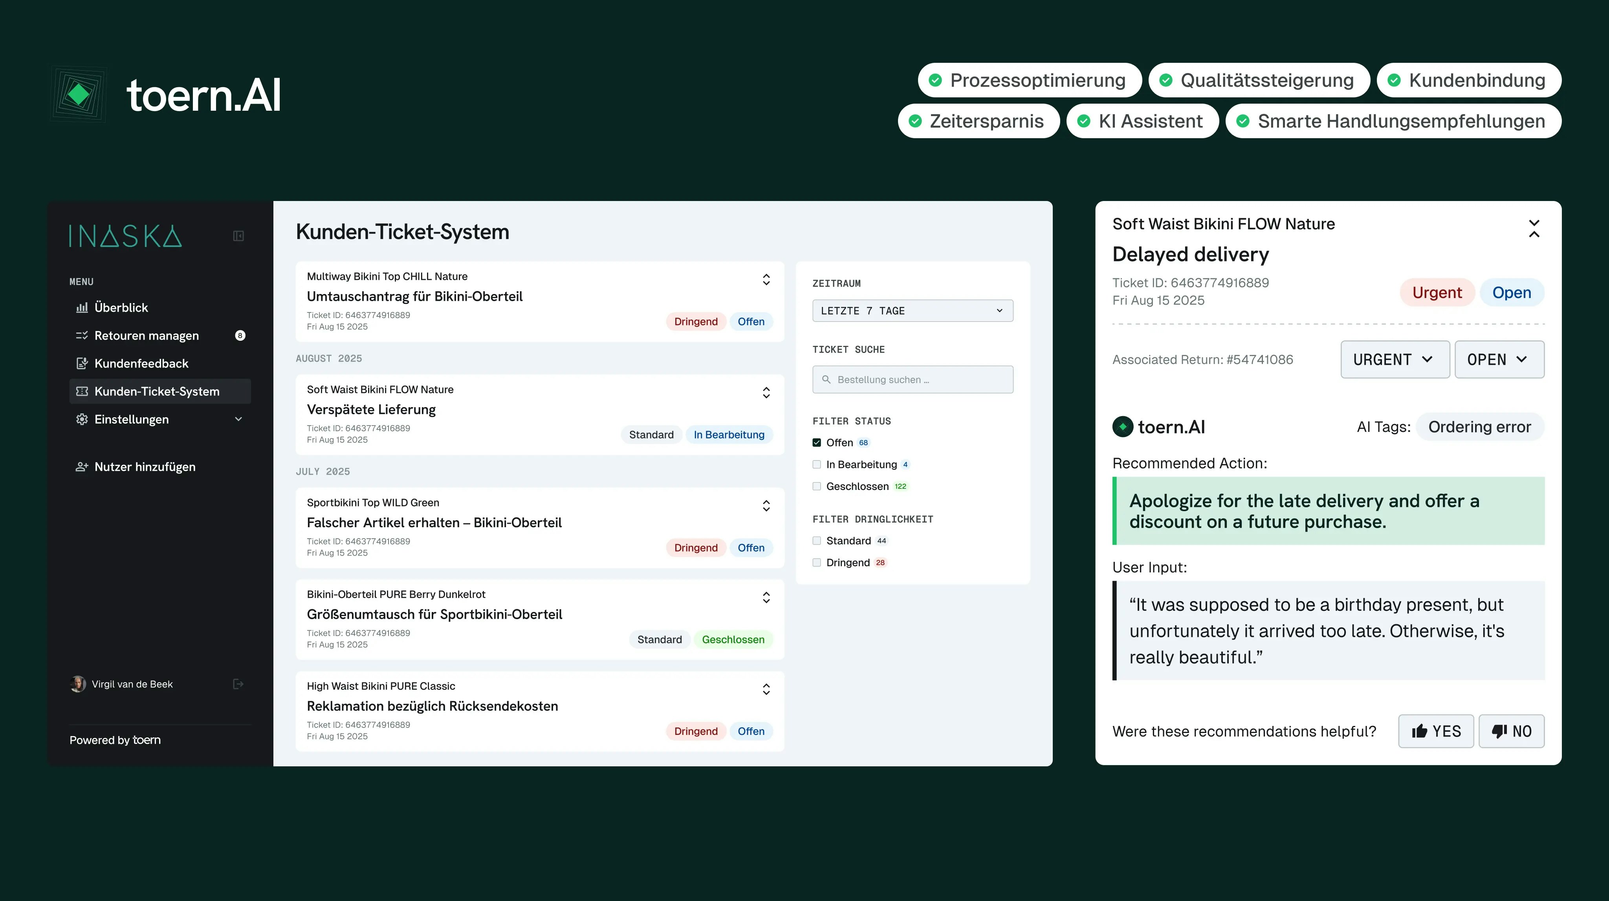Click the logout icon next to Virgil van de Beek
The height and width of the screenshot is (901, 1609).
pyautogui.click(x=238, y=684)
